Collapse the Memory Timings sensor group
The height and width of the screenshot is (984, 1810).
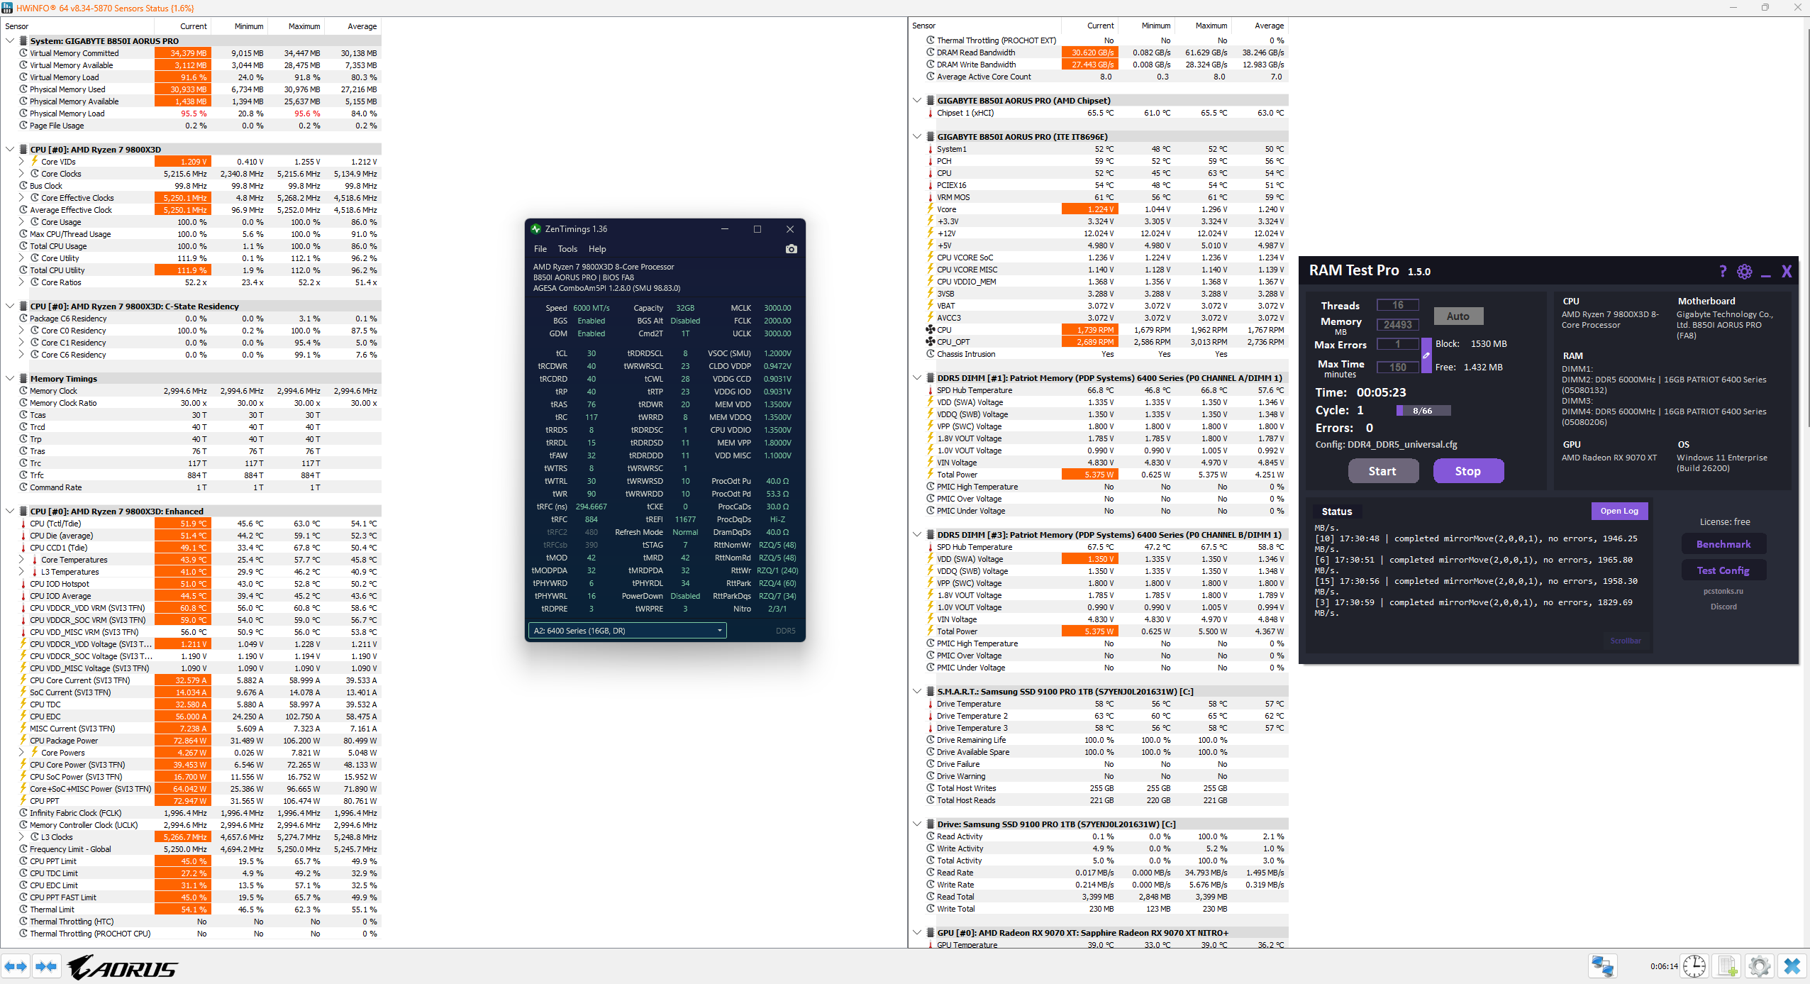pos(10,378)
